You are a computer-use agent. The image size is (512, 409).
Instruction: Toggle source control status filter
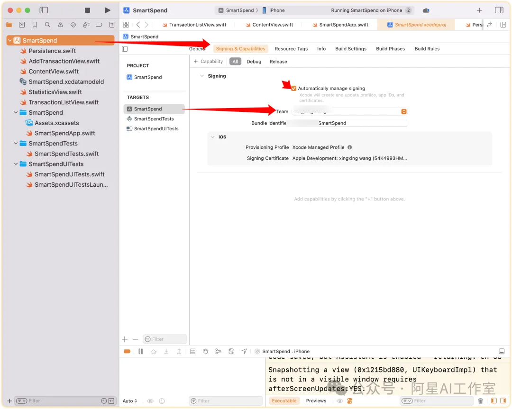point(111,401)
